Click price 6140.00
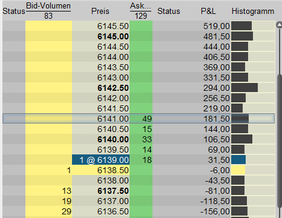This screenshot has width=282, height=218. click(113, 139)
